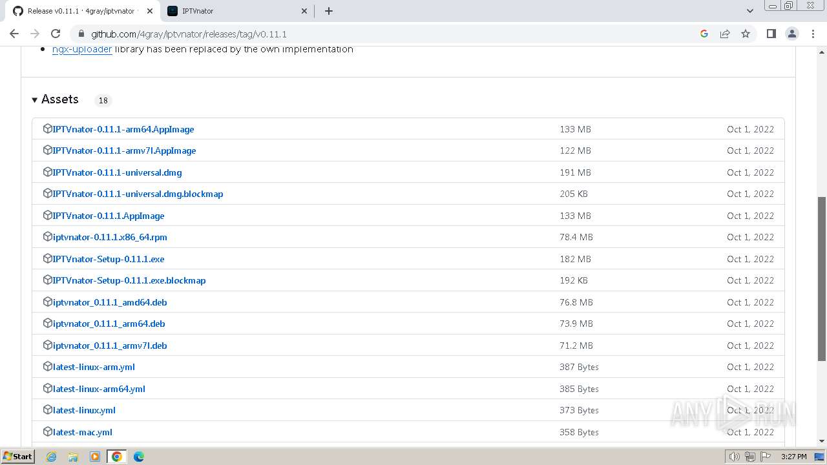Launch Windows Media Player from the taskbar
Image resolution: width=827 pixels, height=465 pixels.
click(x=95, y=457)
